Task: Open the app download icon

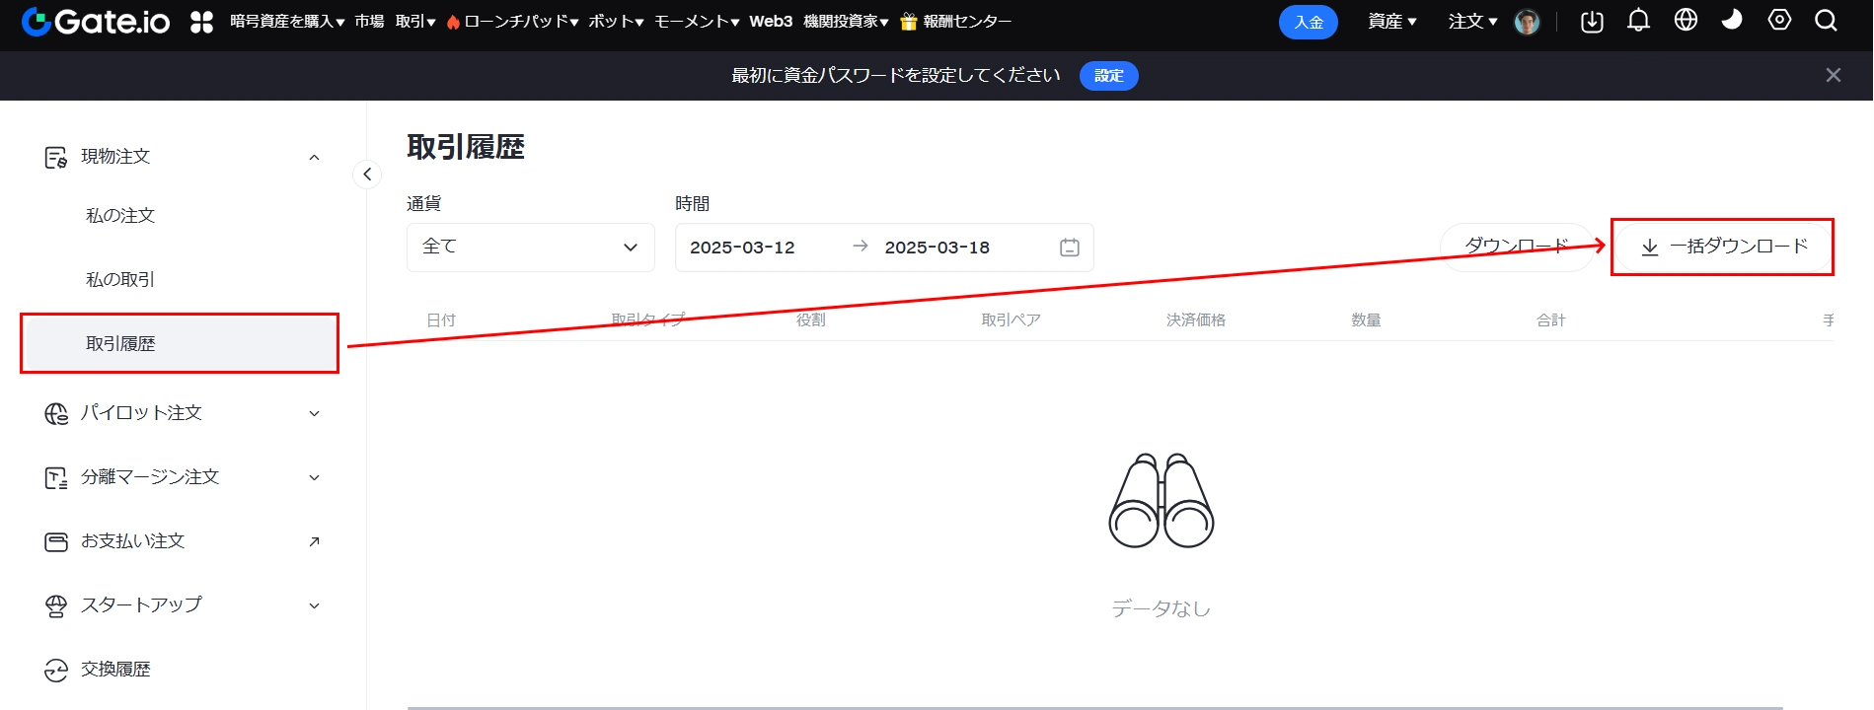Action: click(1592, 22)
